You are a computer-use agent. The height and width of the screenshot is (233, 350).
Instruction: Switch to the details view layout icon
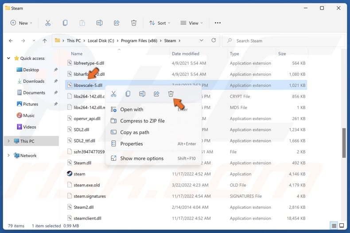[x=334, y=225]
